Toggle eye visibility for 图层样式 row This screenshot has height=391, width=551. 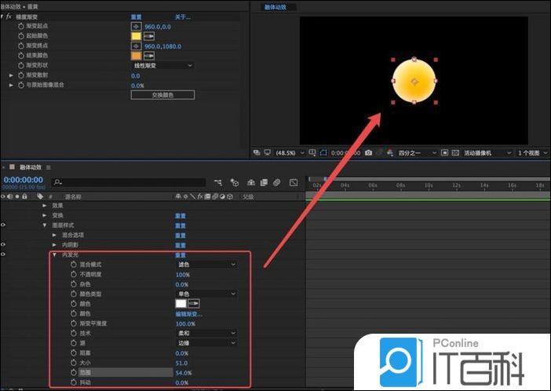[x=5, y=225]
